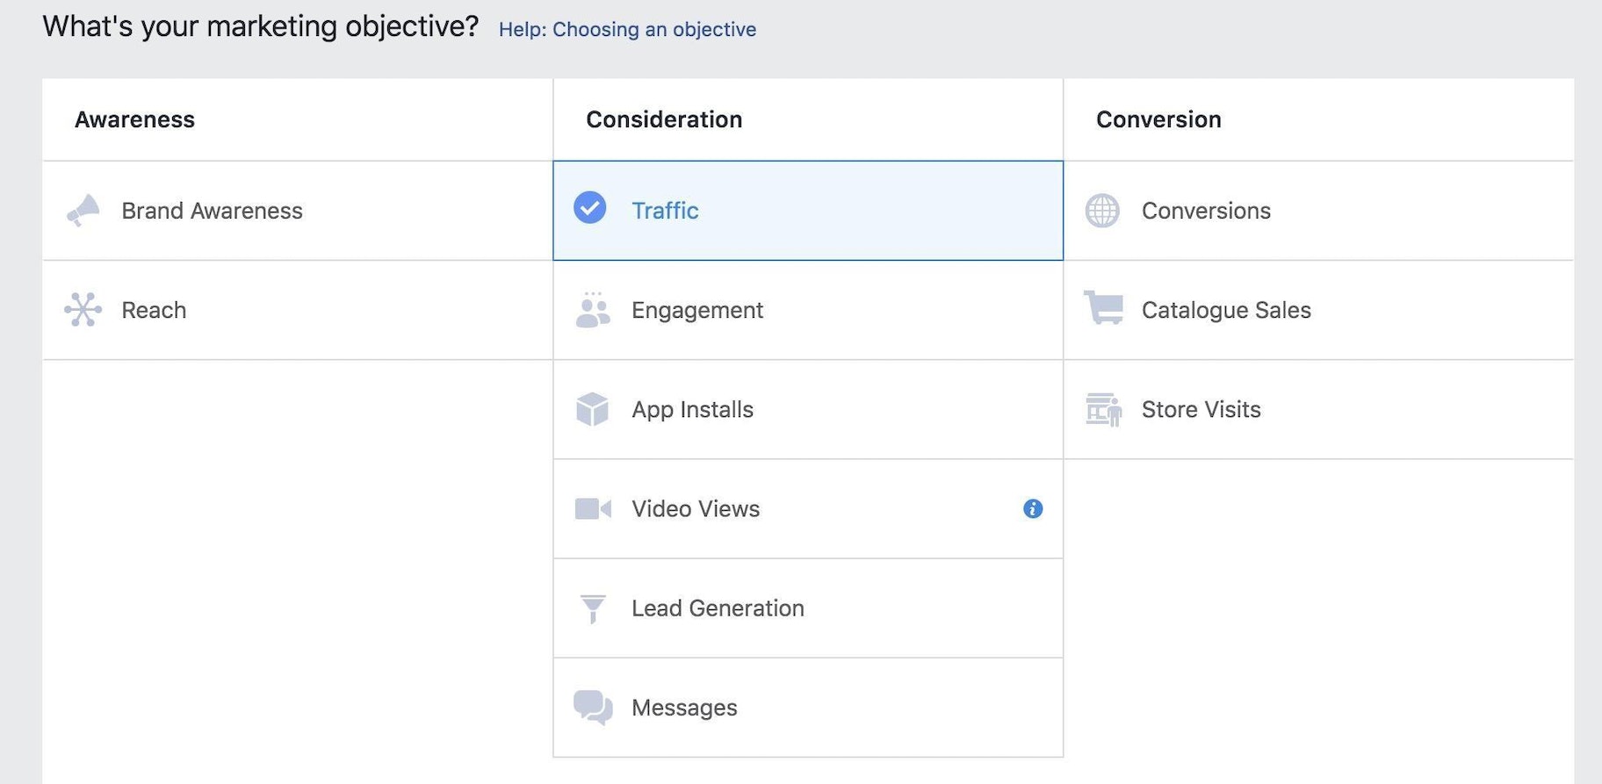Choose the Store Visits objective label

click(x=1201, y=409)
